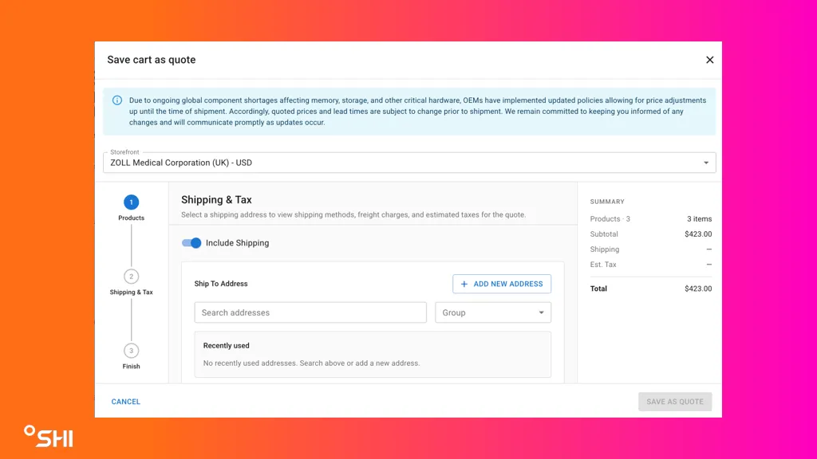Select step 2 Shipping & Tax
817x459 pixels.
click(132, 277)
